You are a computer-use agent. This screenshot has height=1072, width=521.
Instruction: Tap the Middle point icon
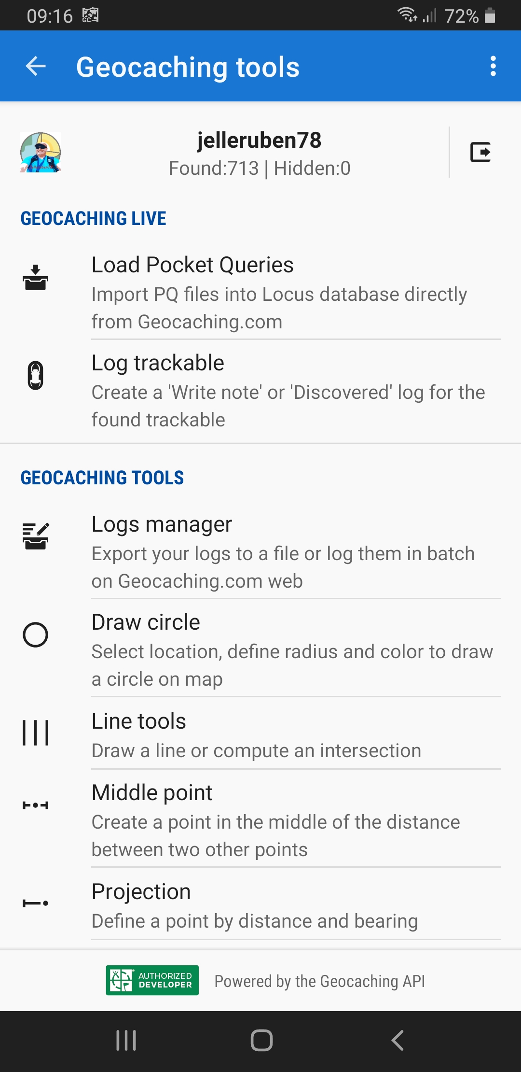[36, 805]
